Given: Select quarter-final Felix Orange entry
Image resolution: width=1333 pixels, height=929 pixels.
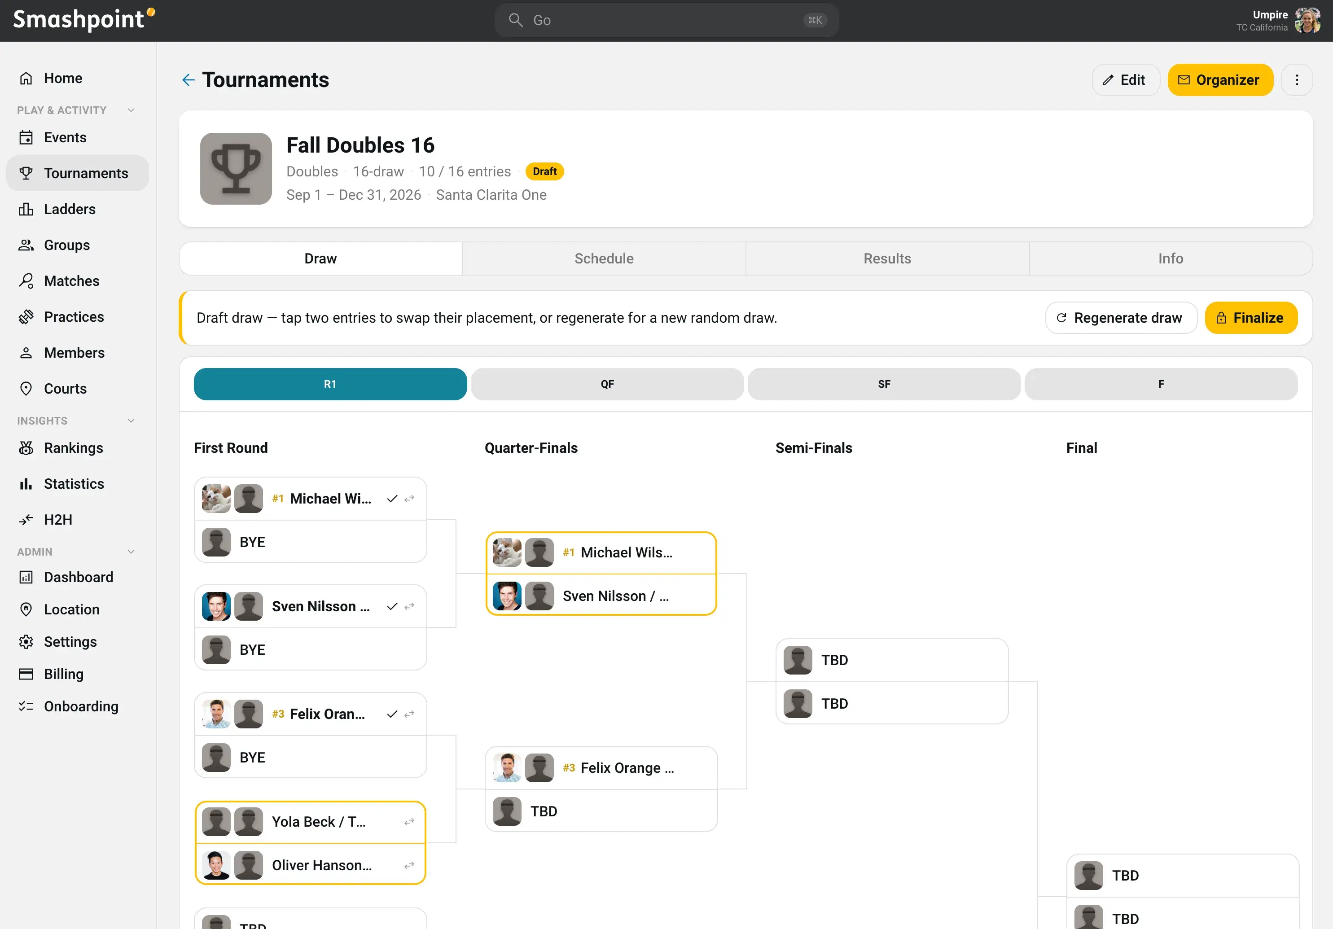Looking at the screenshot, I should point(601,768).
